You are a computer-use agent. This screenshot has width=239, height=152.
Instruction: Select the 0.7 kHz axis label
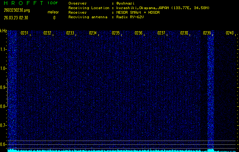click(3, 125)
